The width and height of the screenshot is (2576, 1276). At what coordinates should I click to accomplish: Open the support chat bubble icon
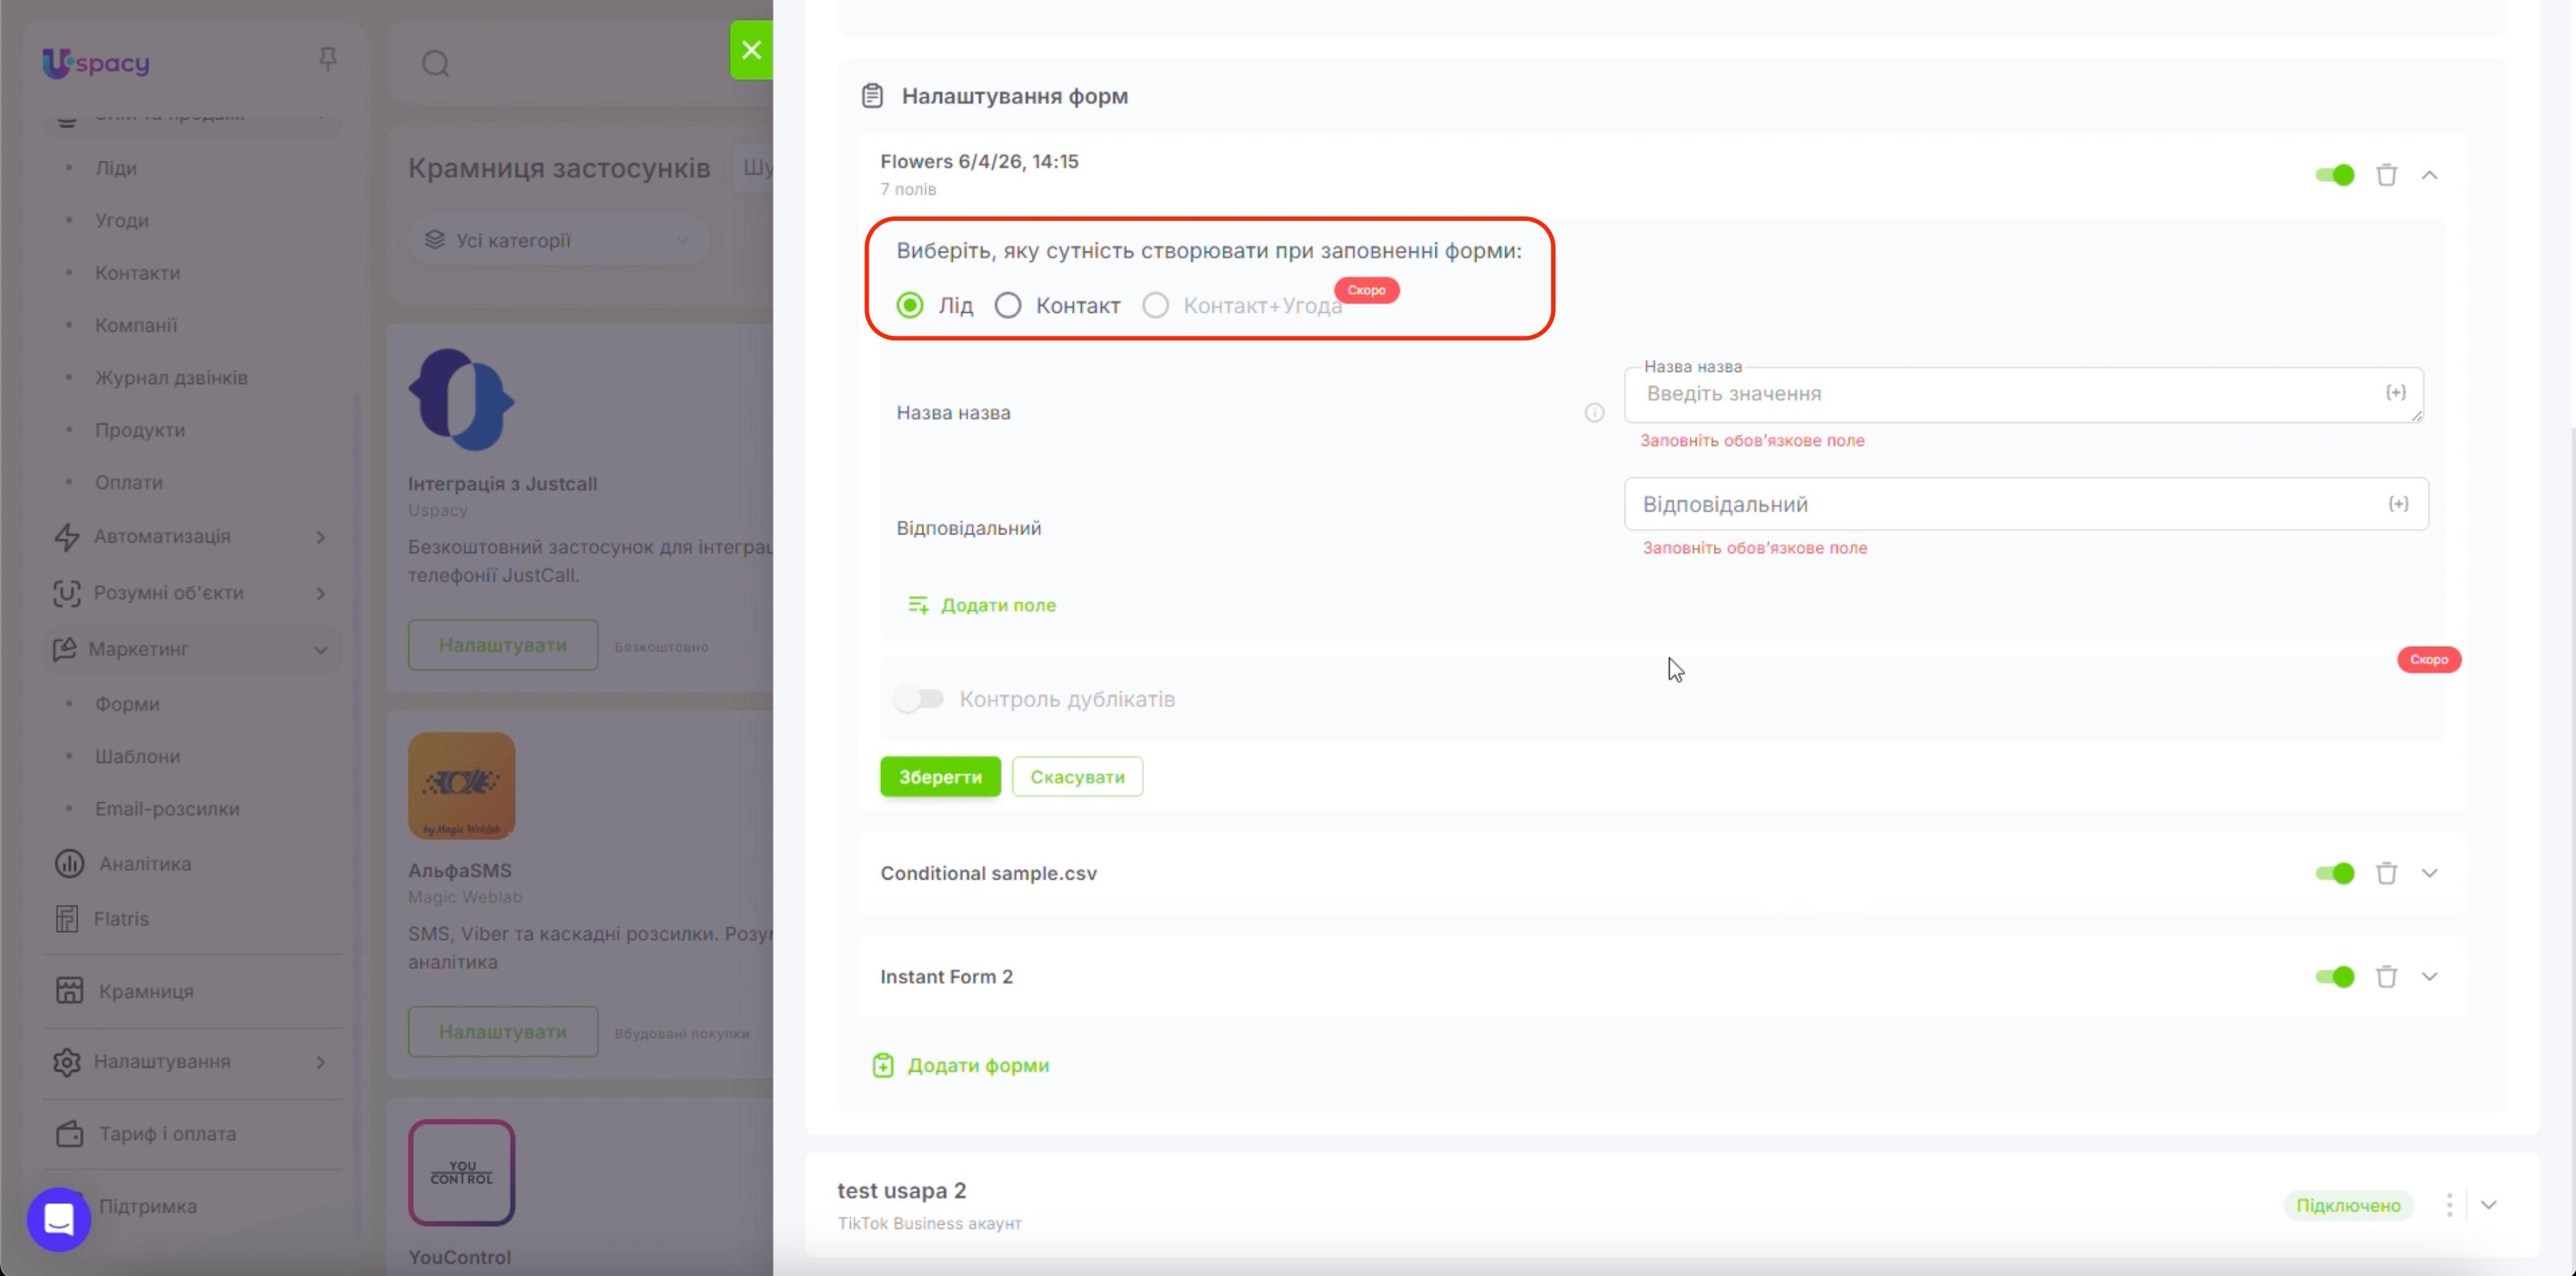(59, 1219)
